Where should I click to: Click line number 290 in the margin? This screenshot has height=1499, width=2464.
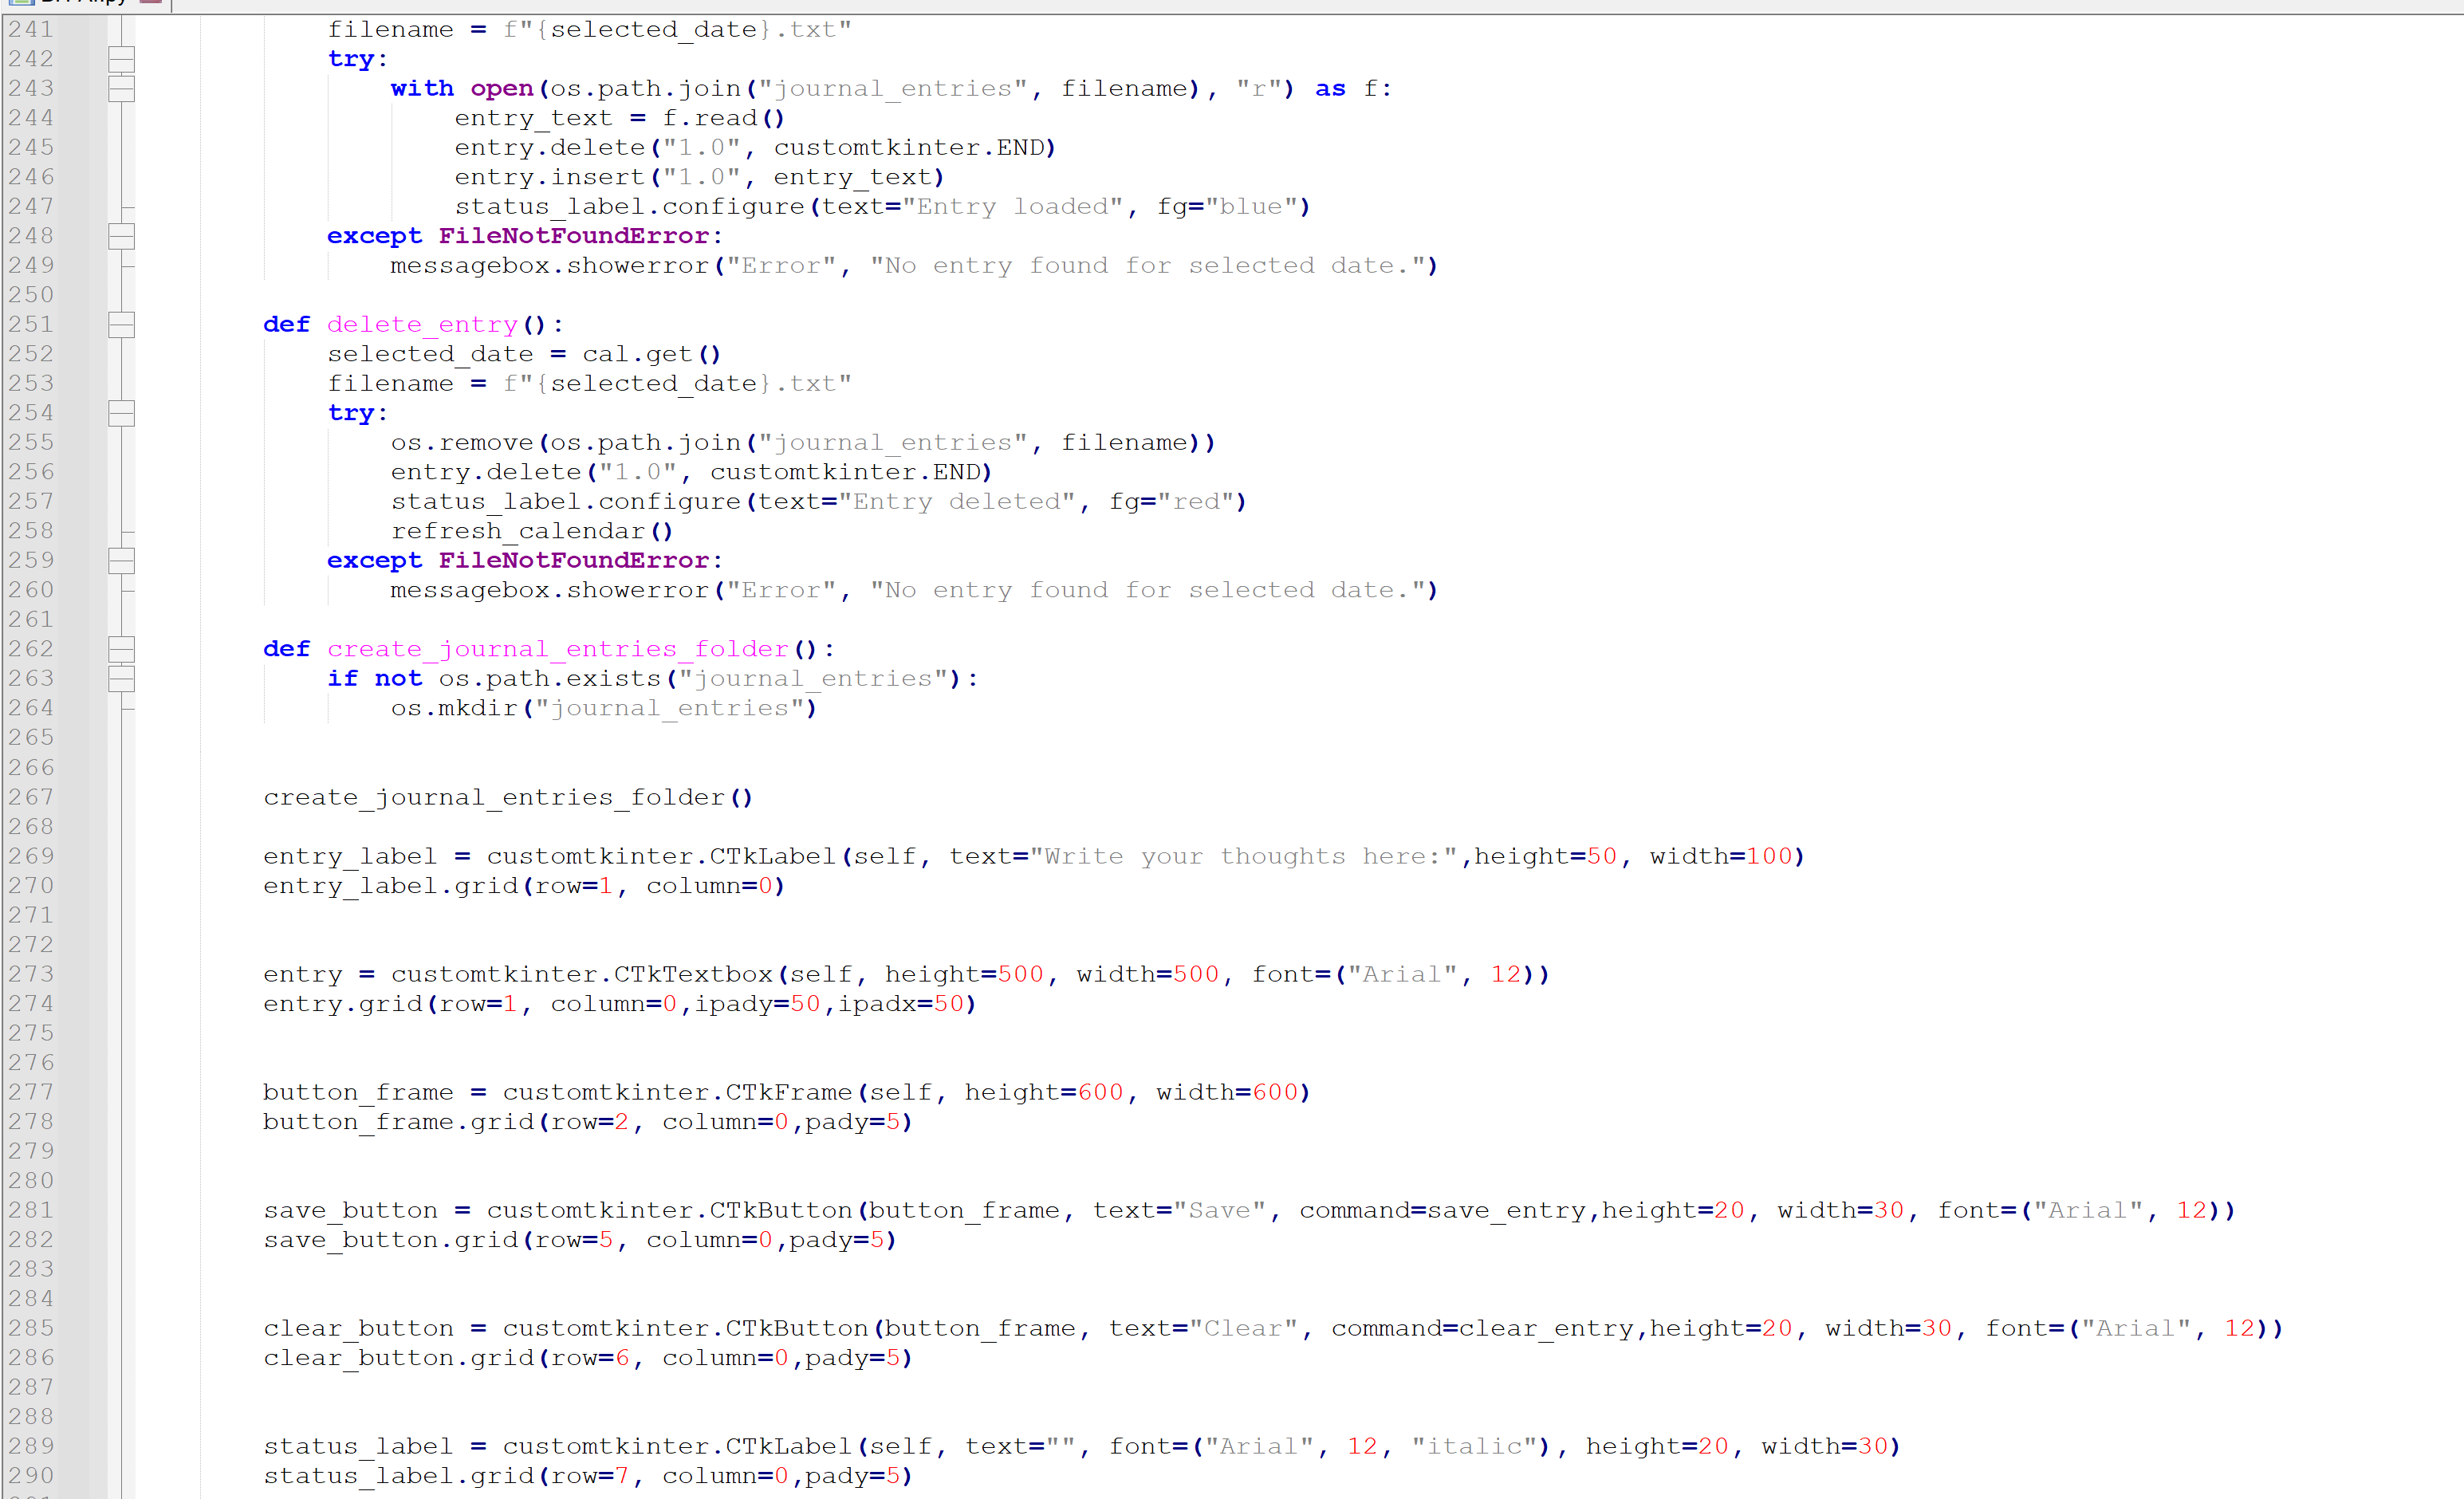[x=31, y=1475]
